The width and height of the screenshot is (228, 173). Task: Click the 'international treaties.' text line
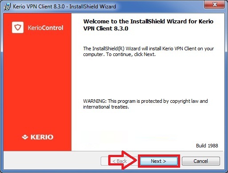(106, 107)
